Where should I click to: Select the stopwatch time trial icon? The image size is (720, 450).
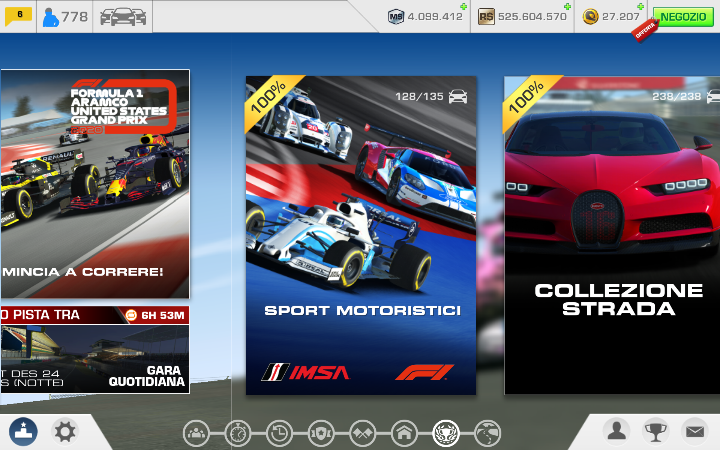click(x=238, y=433)
